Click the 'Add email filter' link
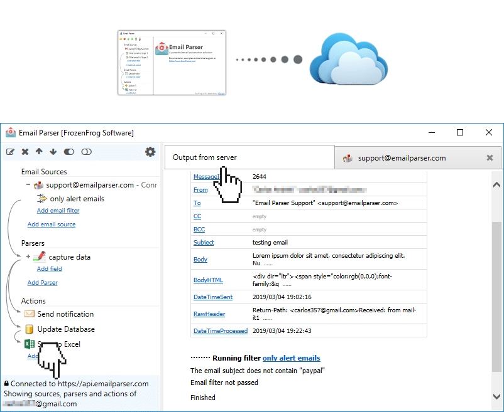Image resolution: width=504 pixels, height=412 pixels. coord(58,211)
